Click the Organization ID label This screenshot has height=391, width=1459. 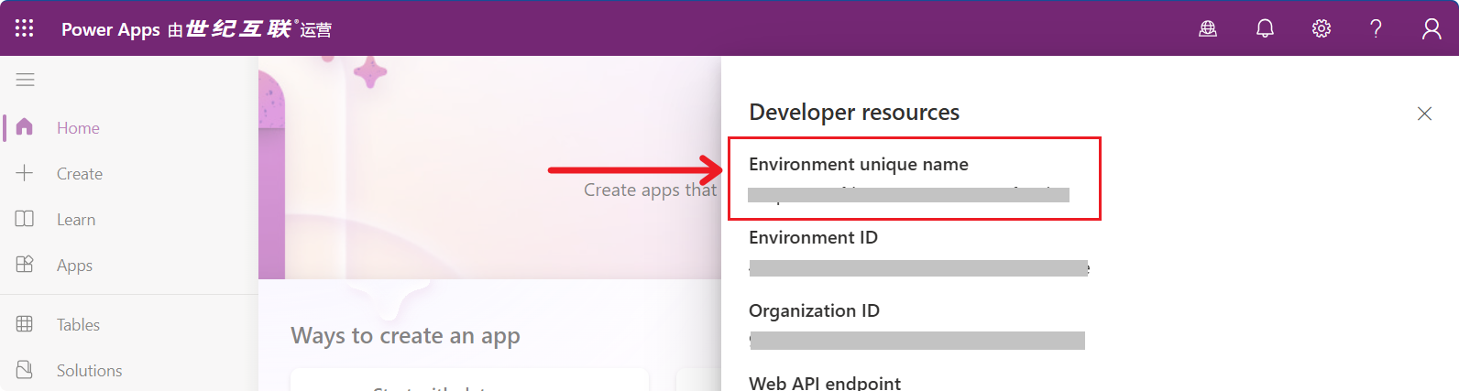(x=814, y=310)
